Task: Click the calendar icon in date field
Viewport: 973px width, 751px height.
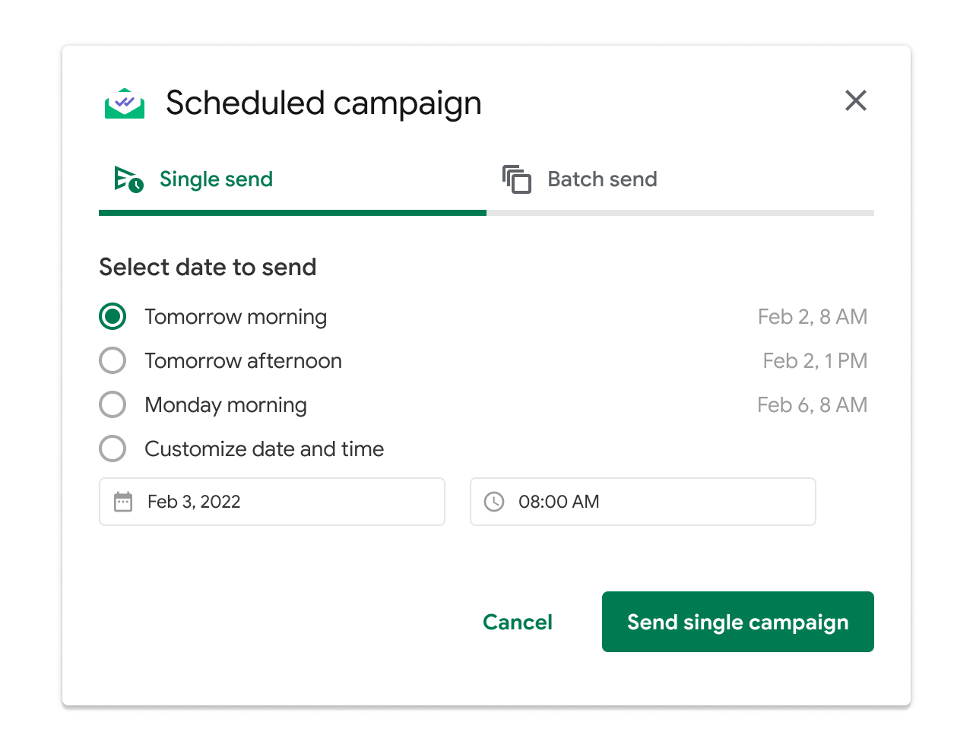Action: point(123,502)
